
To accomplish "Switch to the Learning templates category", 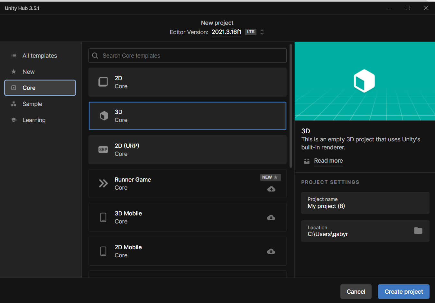I will click(40, 120).
